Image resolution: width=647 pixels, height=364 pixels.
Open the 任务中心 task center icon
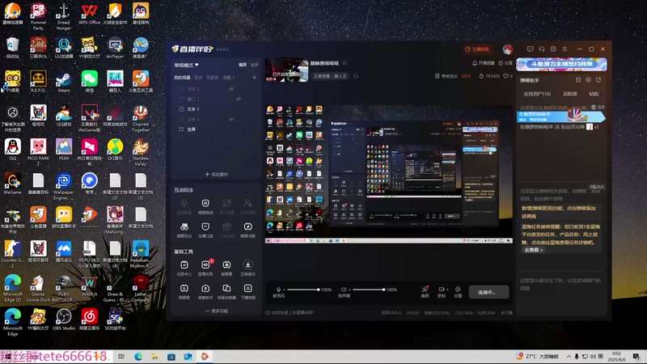(184, 265)
